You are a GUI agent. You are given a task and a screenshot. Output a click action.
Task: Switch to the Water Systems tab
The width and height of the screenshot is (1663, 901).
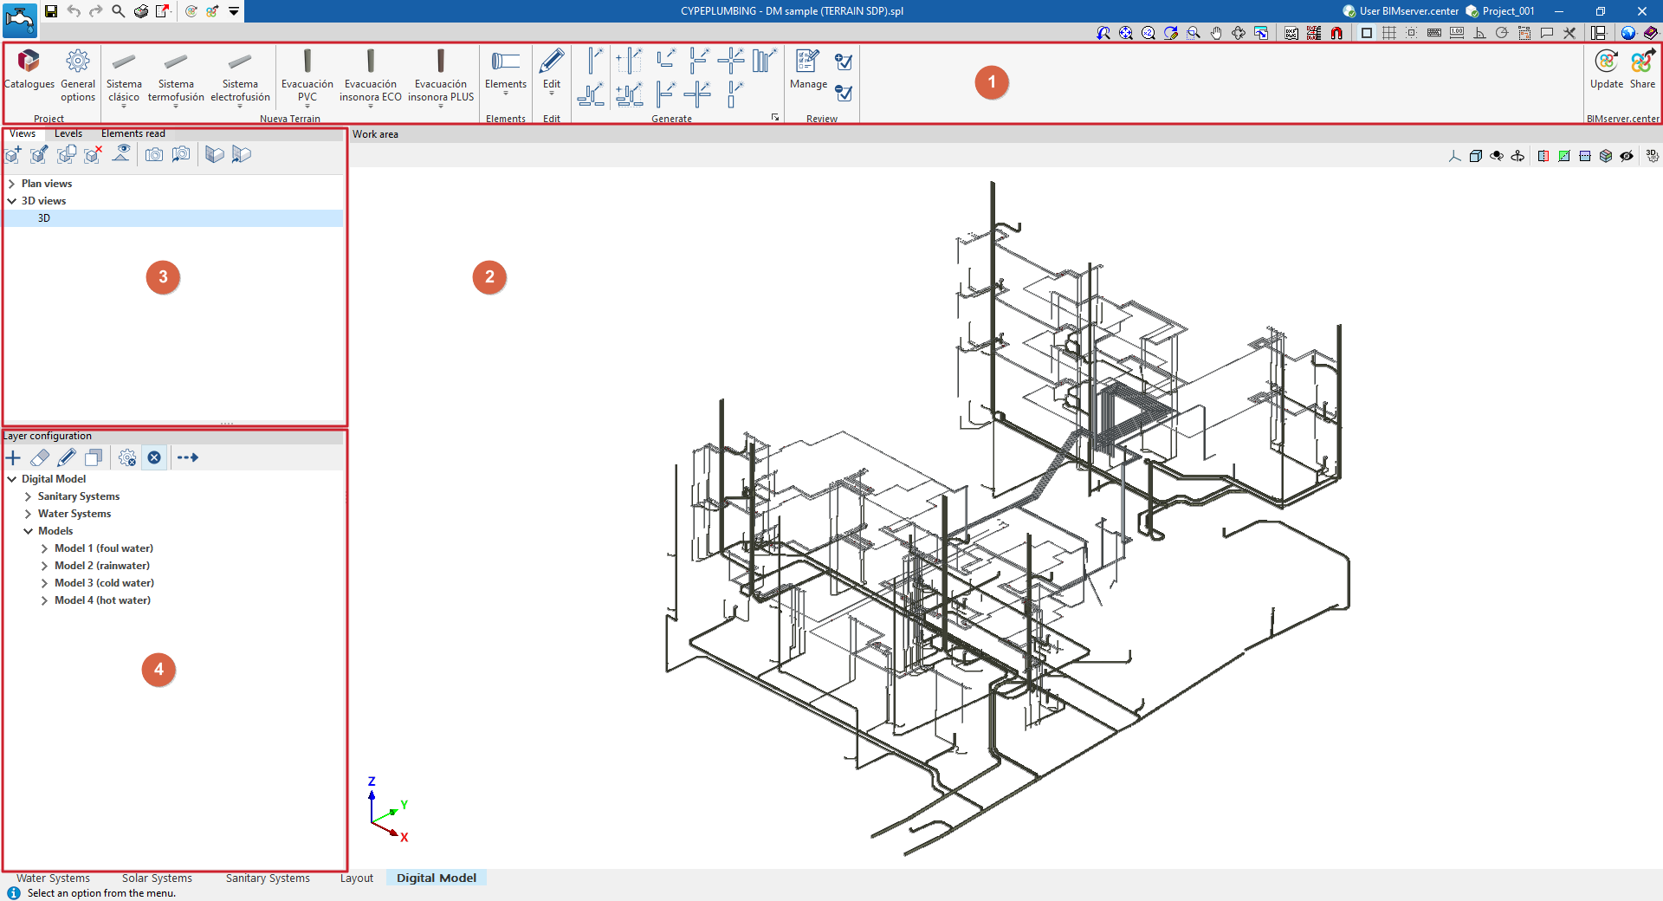click(53, 878)
